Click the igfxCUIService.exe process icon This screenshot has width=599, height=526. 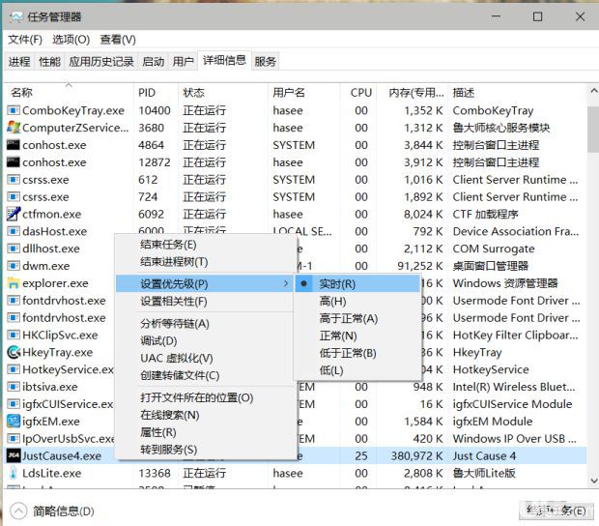click(13, 404)
